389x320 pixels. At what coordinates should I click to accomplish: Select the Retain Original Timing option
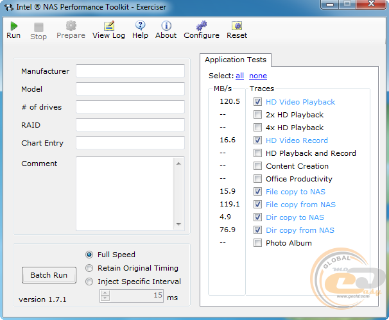90,268
